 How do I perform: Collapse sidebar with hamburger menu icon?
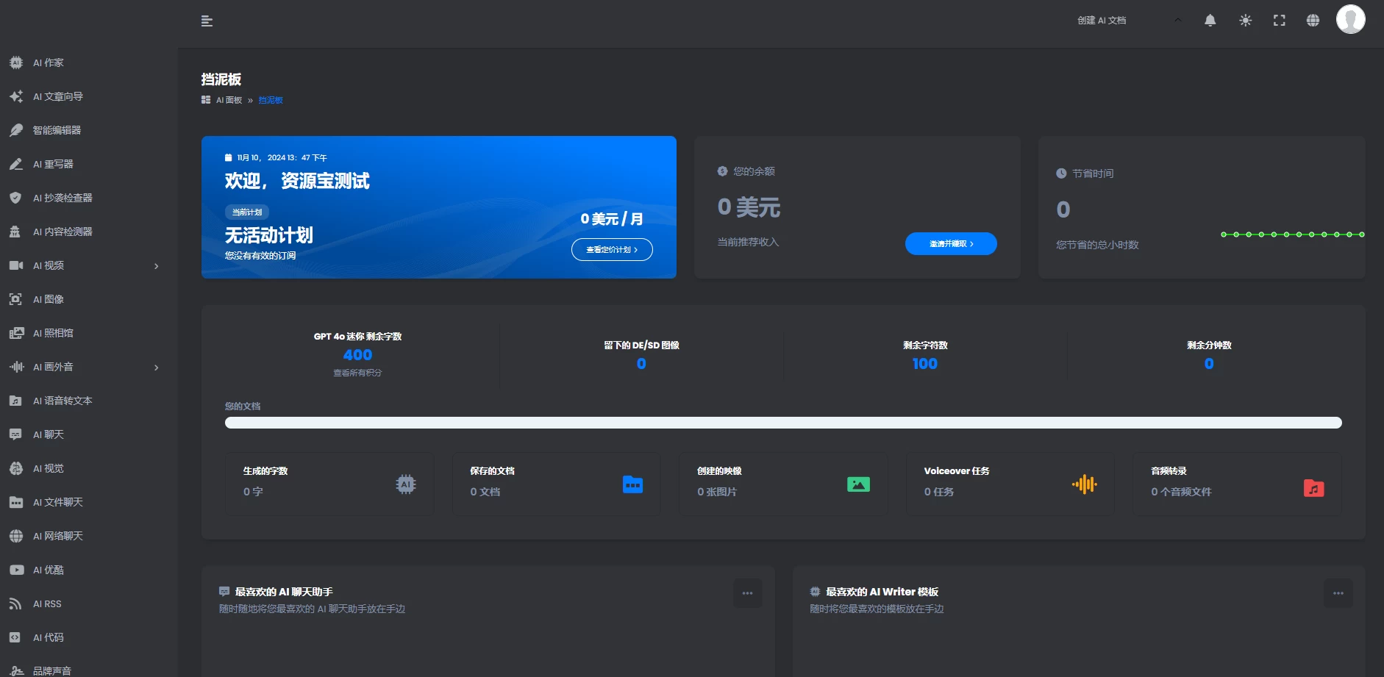point(207,21)
